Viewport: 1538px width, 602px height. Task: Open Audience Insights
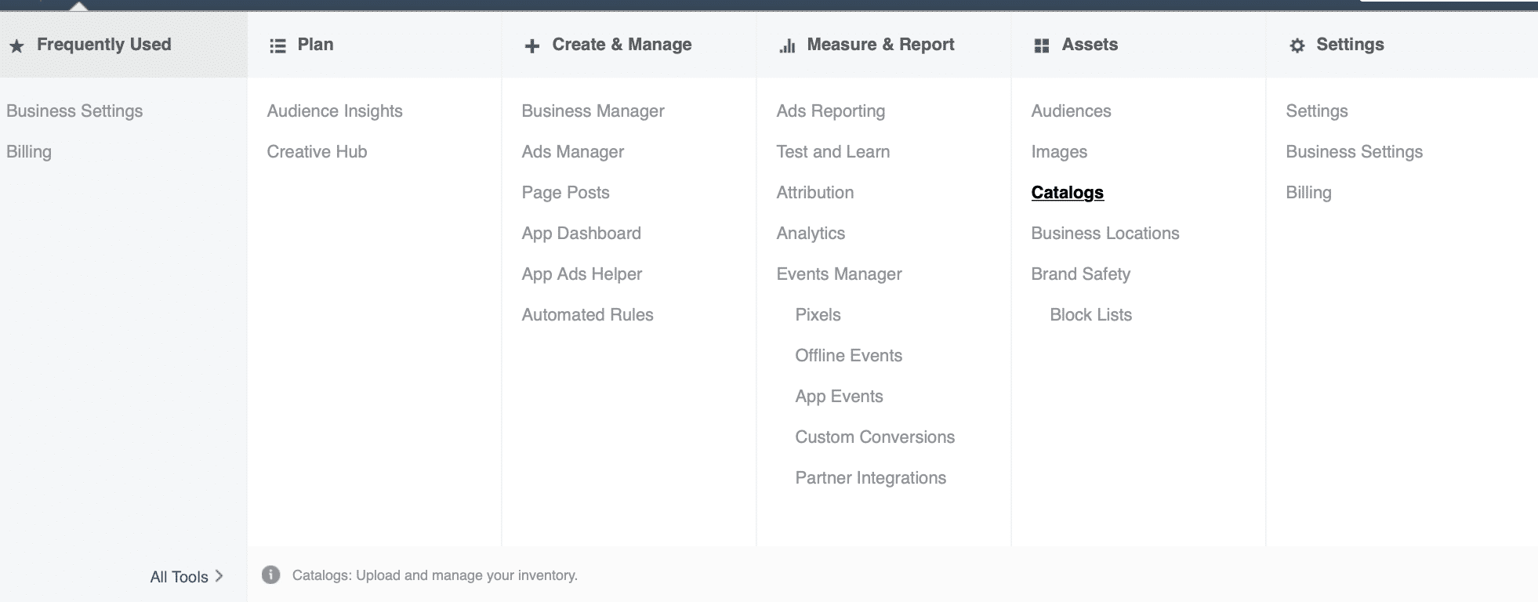click(335, 111)
